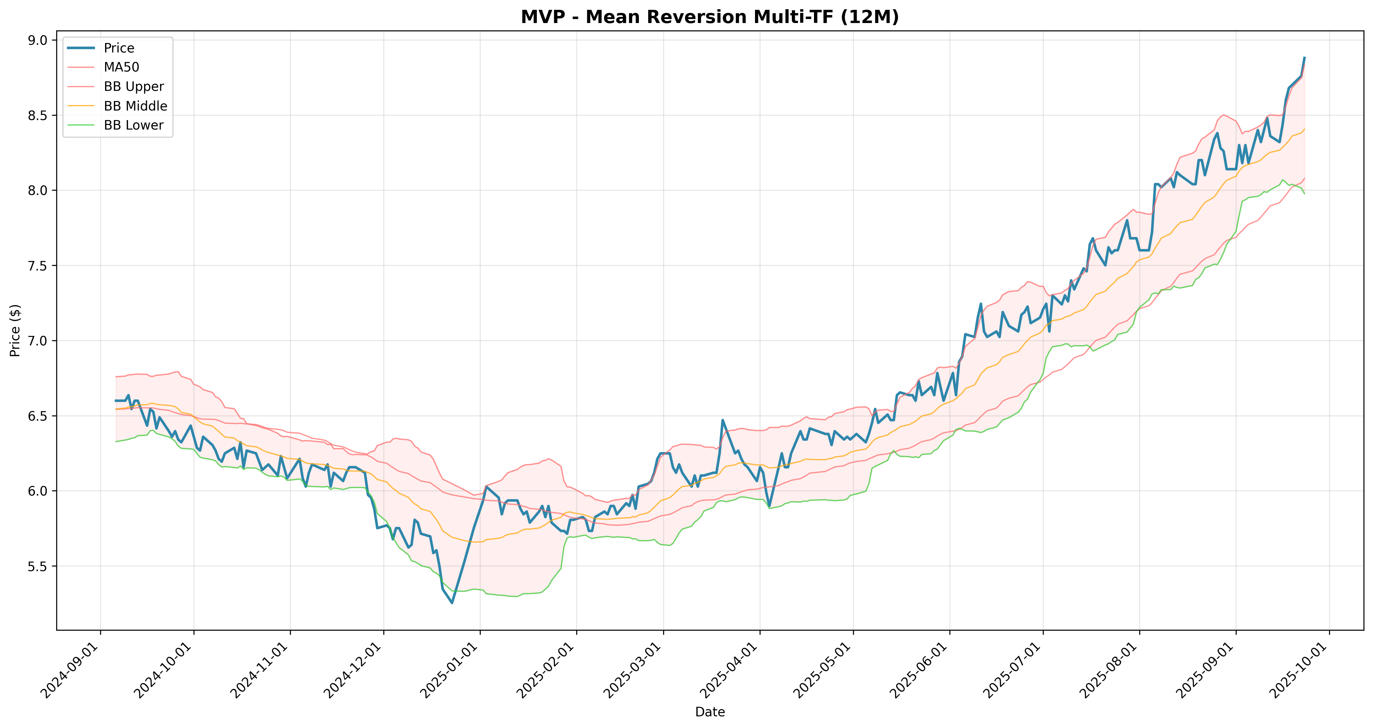Click the orange BB Middle swatch in legend
Image resolution: width=1373 pixels, height=728 pixels.
coord(81,106)
